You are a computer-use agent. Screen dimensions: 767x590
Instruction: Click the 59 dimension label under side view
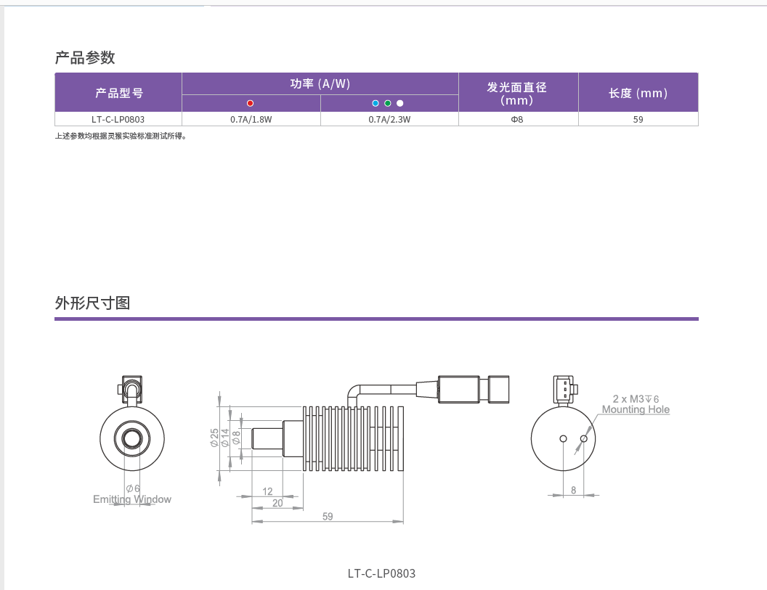(328, 516)
